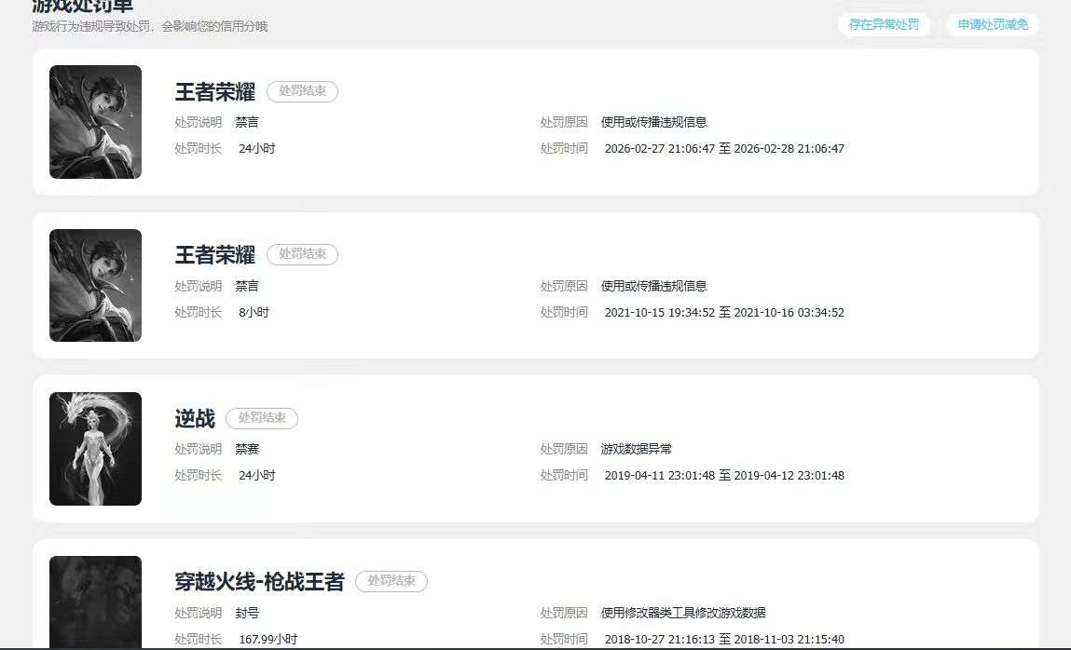Click the 167.99小时 duration value
The image size is (1071, 650).
coord(268,639)
